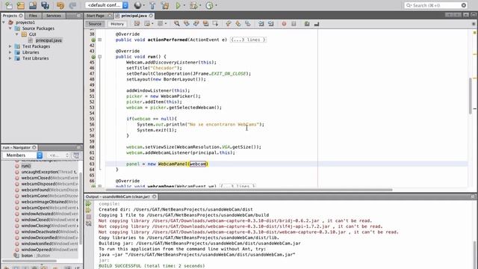
Task: Click the Comment editor toolbar icon
Action: click(x=307, y=24)
